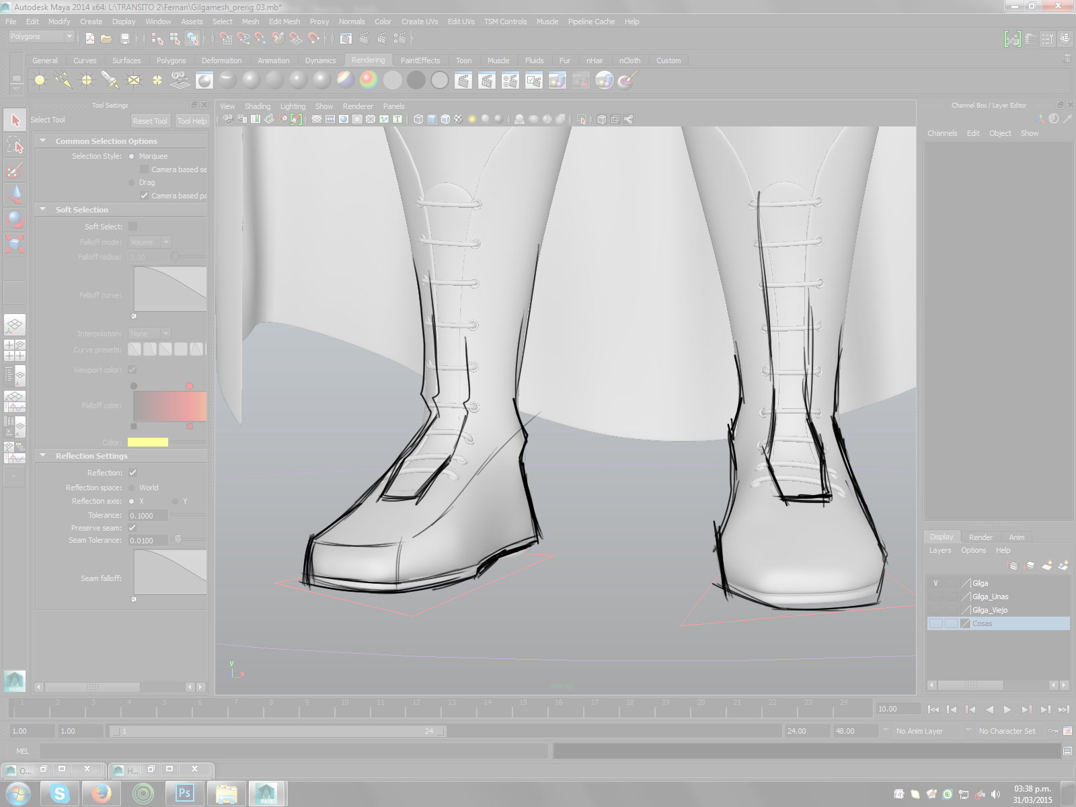Open the viewport Shading menu
The height and width of the screenshot is (807, 1076).
[258, 106]
